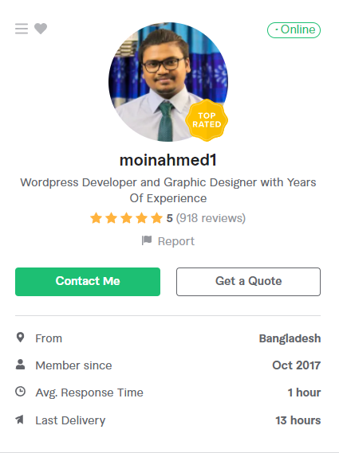Open moinahmed1 username link
Screen dimensions: 339x453
(x=168, y=160)
